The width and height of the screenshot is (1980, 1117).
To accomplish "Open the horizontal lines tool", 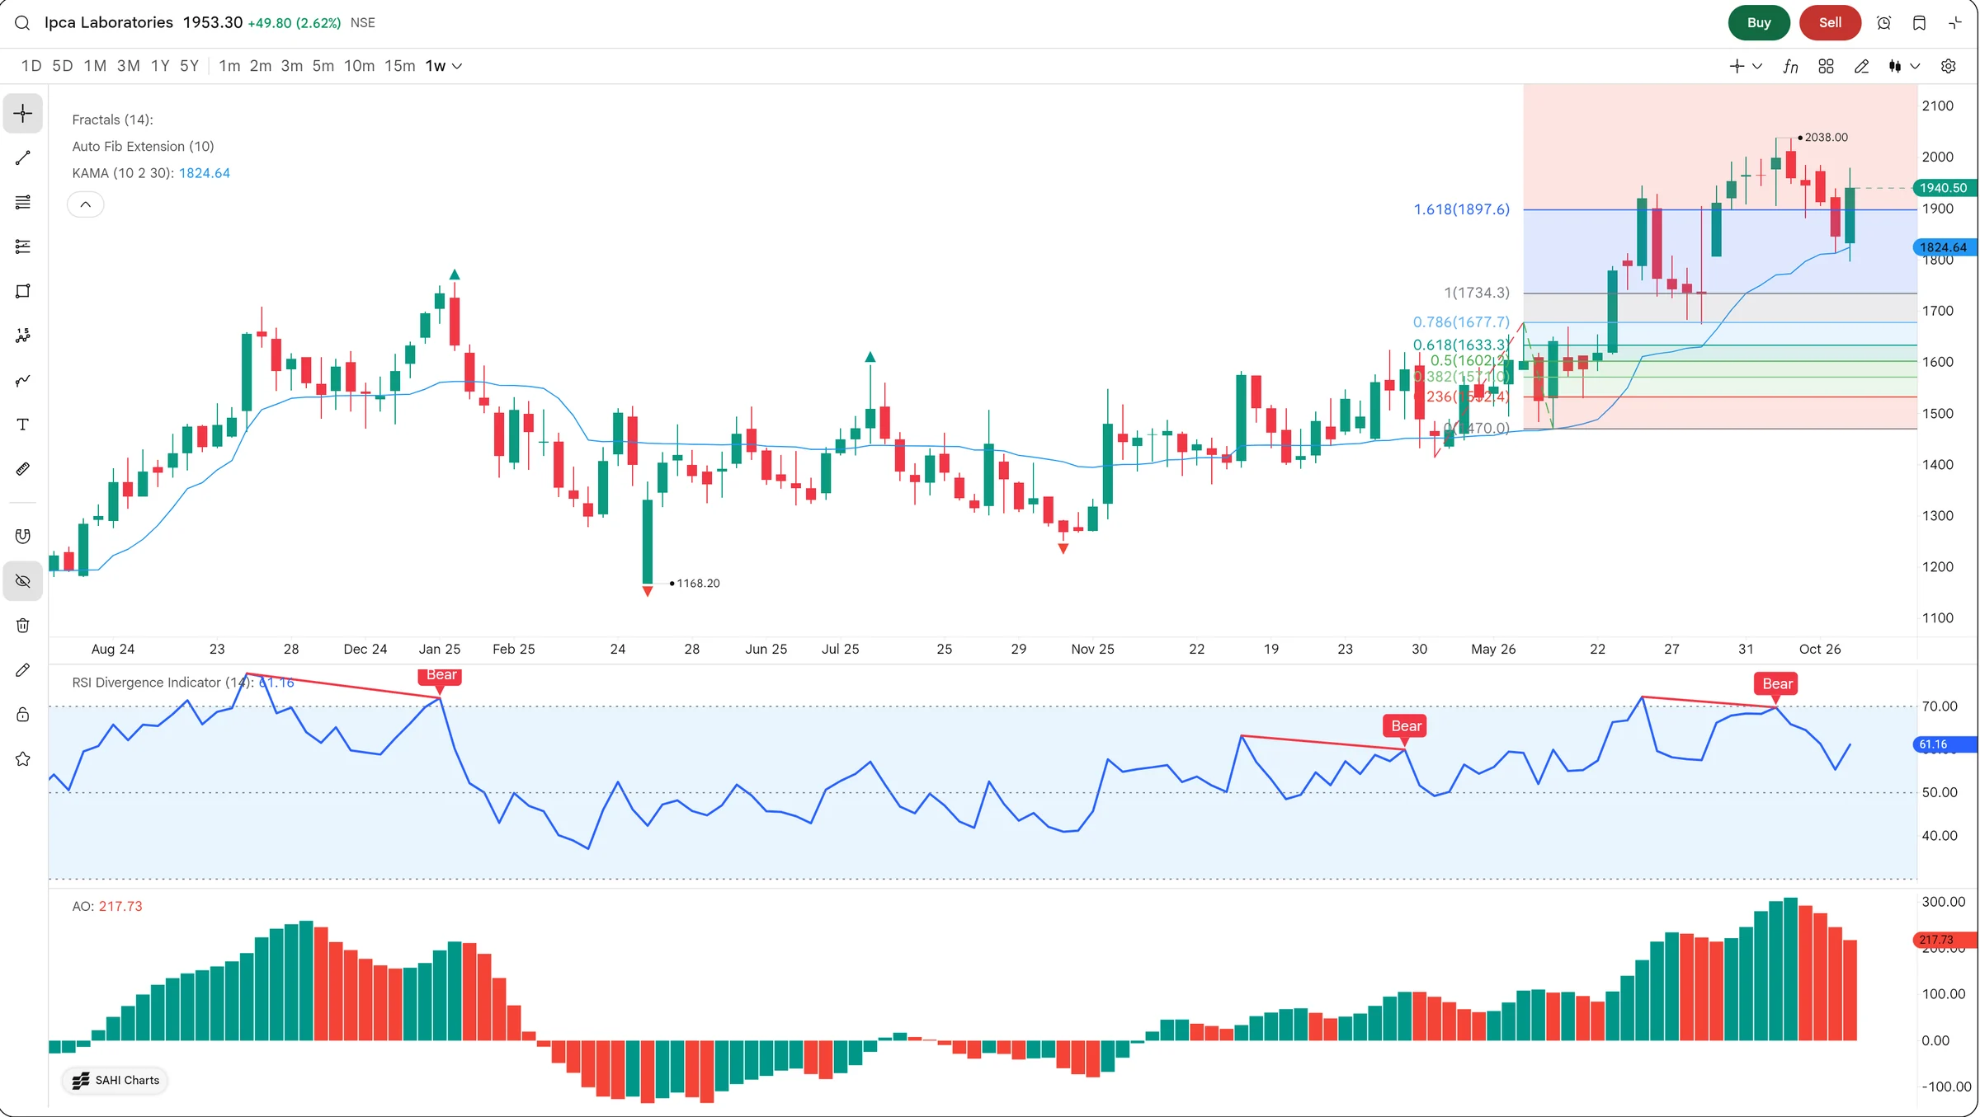I will (x=23, y=202).
